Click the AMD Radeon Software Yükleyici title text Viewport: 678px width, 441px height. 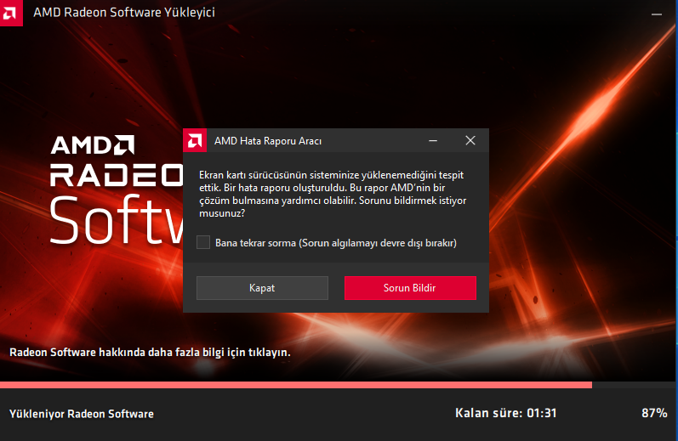(x=124, y=13)
